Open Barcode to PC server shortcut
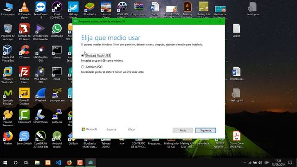The height and width of the screenshot is (167, 297). click(24, 32)
